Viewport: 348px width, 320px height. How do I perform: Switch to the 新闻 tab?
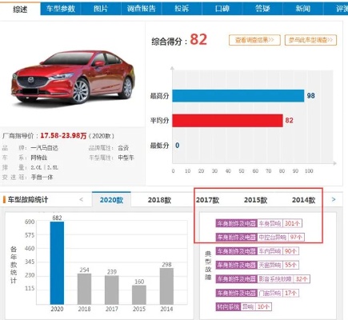pos(303,9)
